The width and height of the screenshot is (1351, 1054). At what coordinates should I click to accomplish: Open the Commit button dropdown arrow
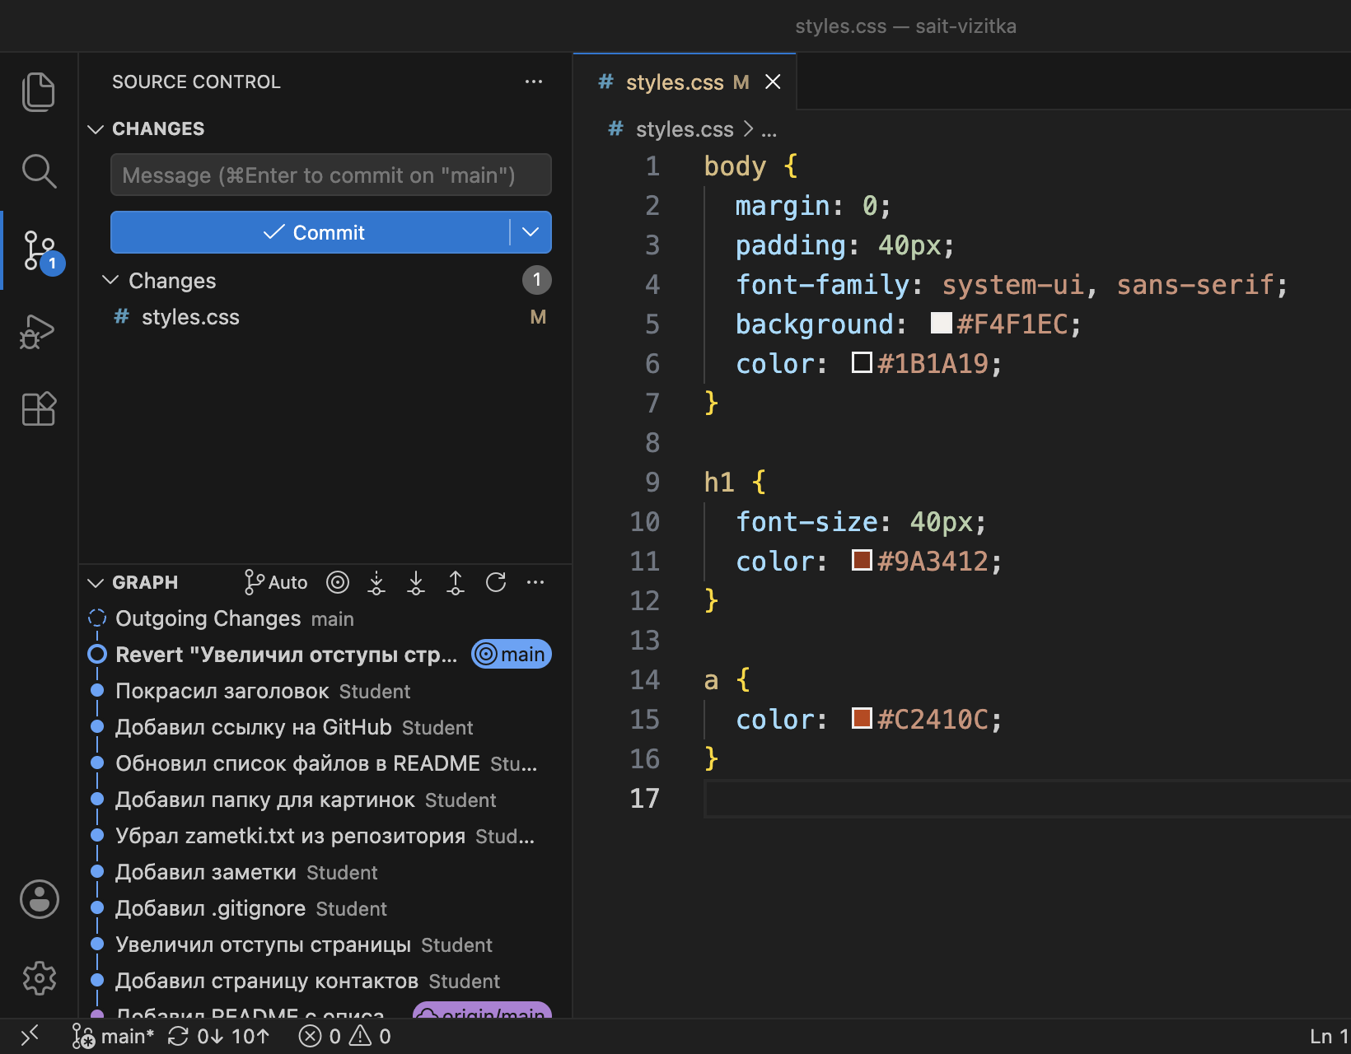[x=531, y=232]
